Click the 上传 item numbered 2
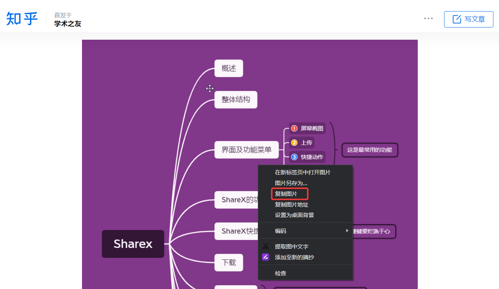The image size is (499, 289). [302, 142]
